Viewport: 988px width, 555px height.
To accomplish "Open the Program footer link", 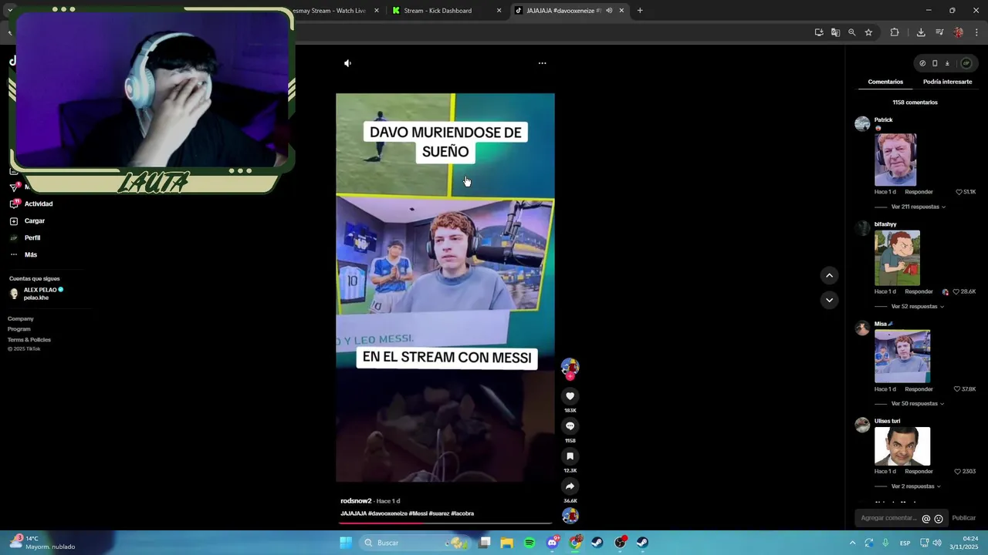I will click(19, 329).
